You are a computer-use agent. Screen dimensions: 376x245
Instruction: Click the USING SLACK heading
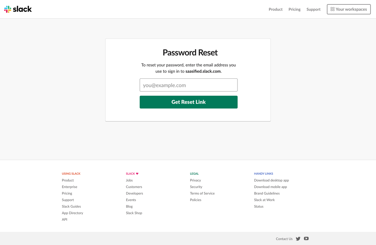coord(71,173)
